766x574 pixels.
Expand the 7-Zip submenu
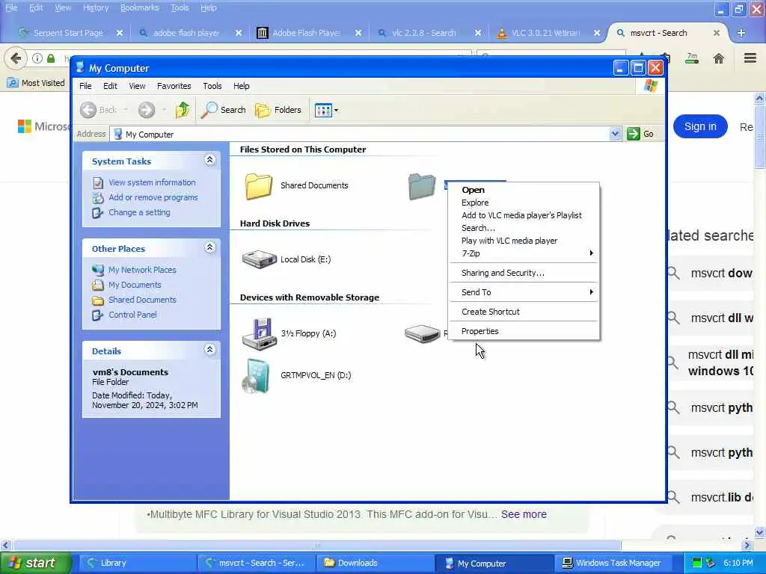click(x=524, y=253)
